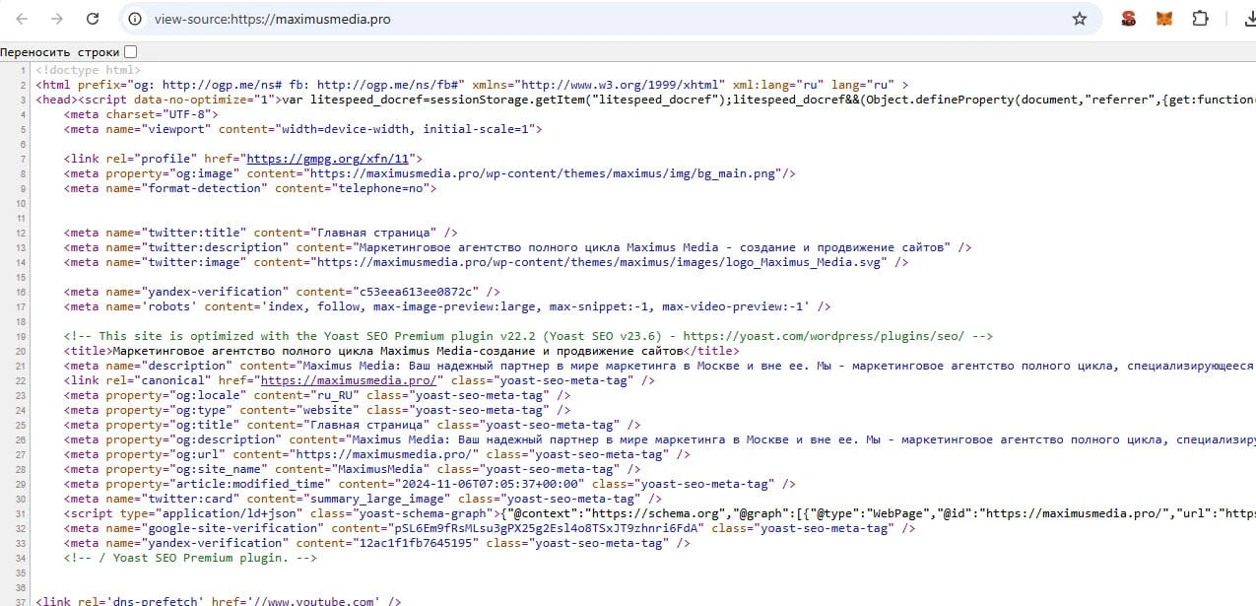This screenshot has width=1256, height=606.
Task: Go back with the browser back arrow
Action: 23,19
